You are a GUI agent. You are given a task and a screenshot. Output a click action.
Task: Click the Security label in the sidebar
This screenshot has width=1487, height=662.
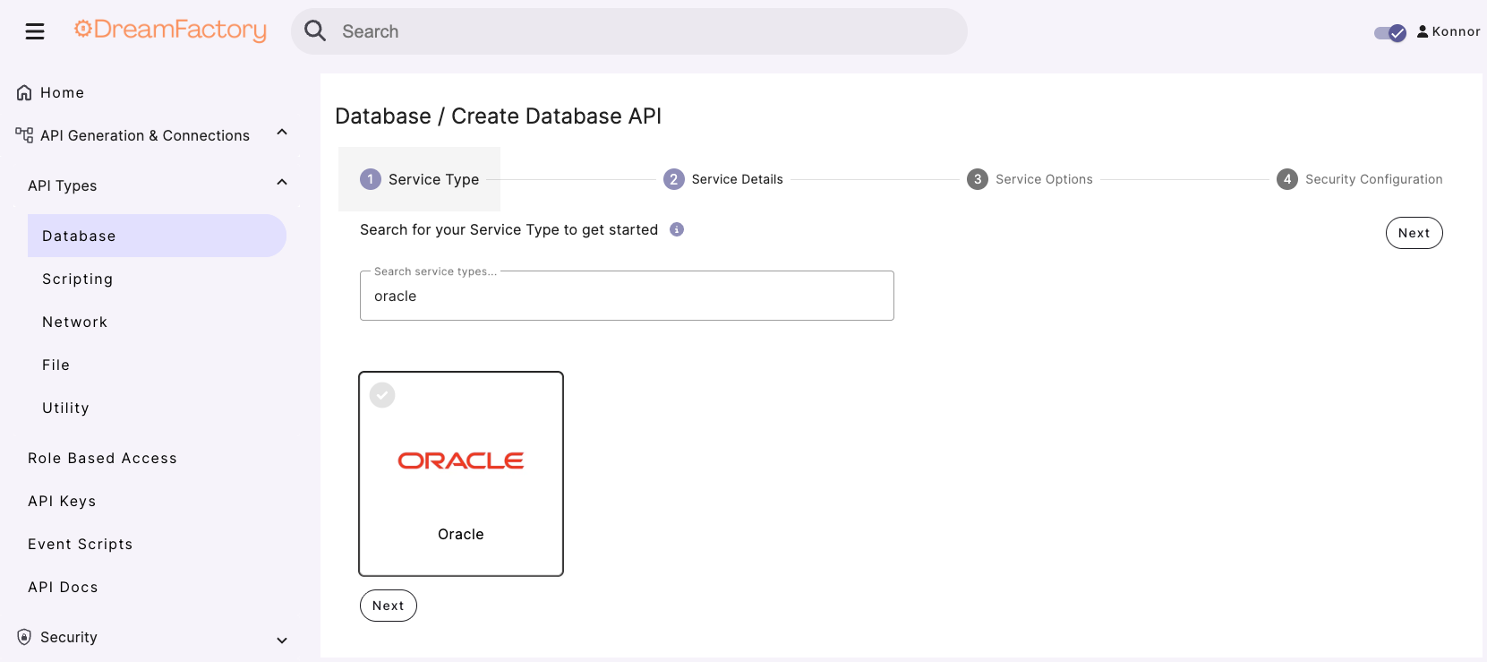(x=69, y=637)
